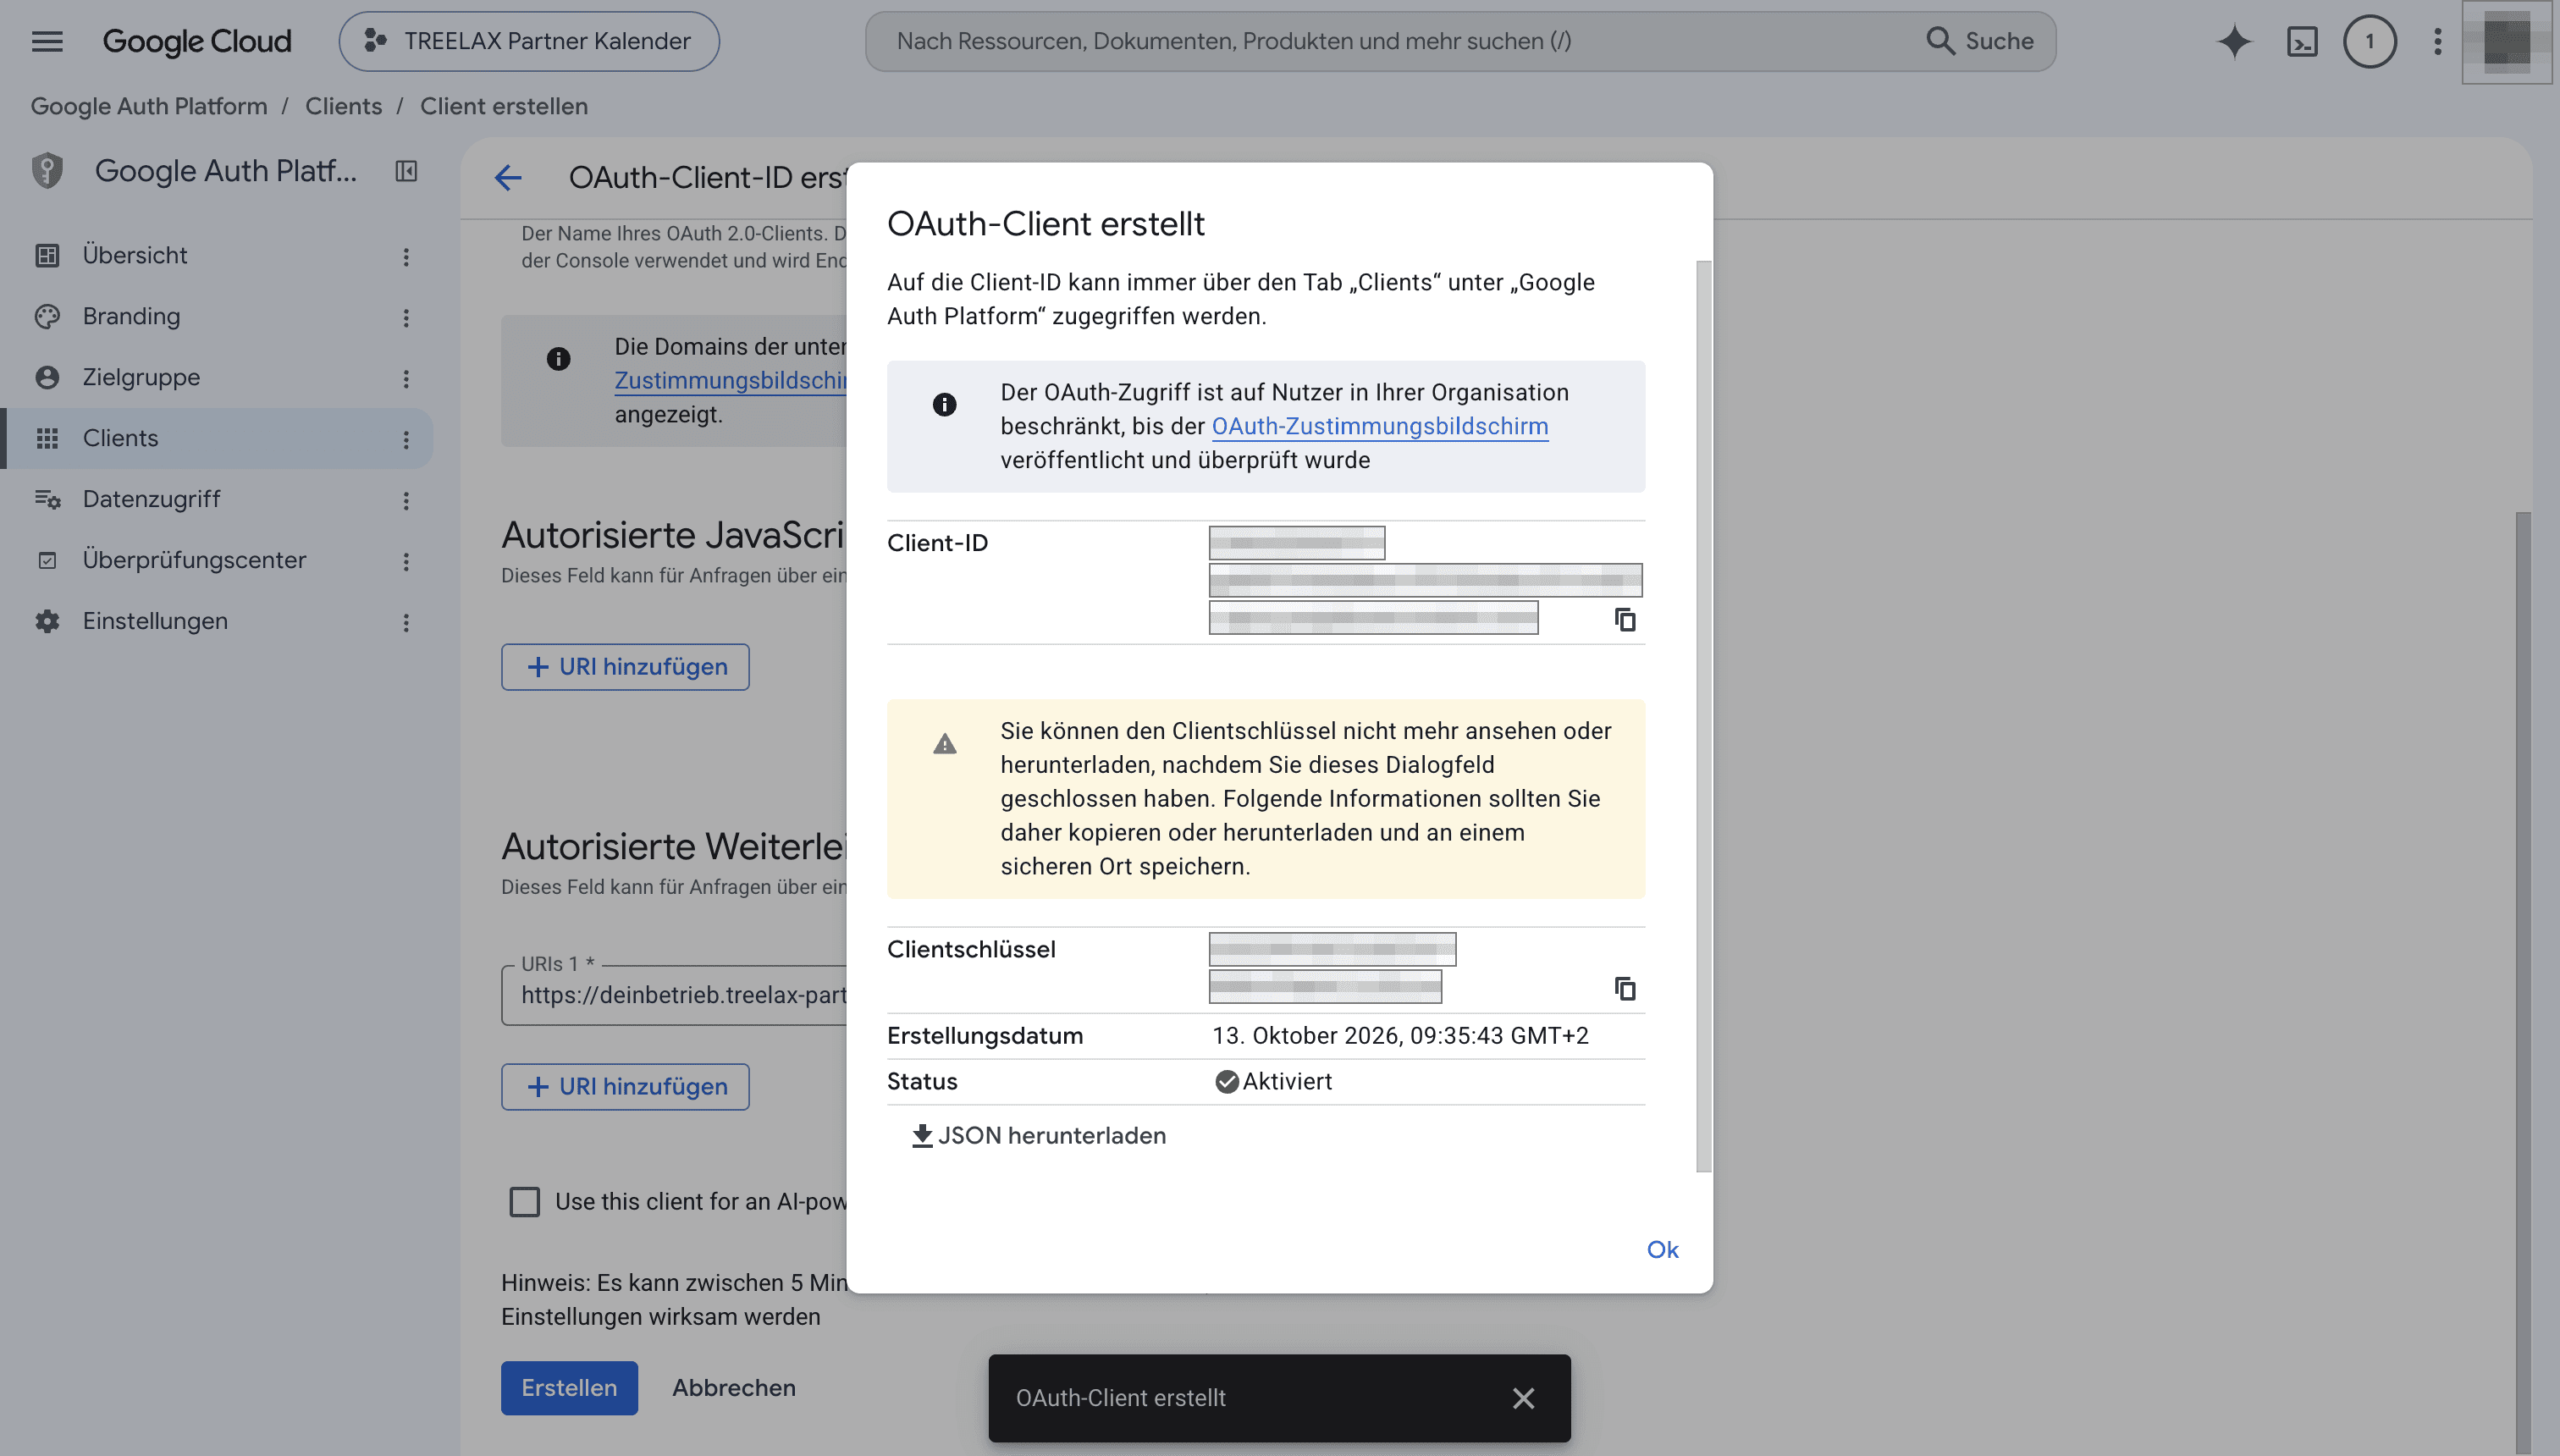
Task: Go back using the arrow next to OAuth-Client-ID
Action: pos(508,178)
